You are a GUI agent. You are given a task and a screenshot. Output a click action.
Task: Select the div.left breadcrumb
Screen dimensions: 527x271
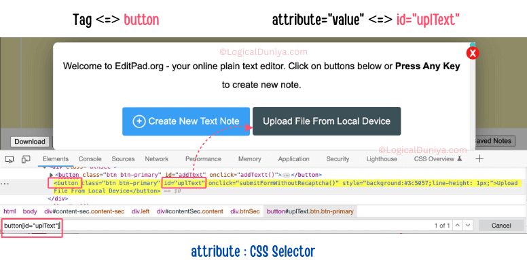(x=141, y=211)
